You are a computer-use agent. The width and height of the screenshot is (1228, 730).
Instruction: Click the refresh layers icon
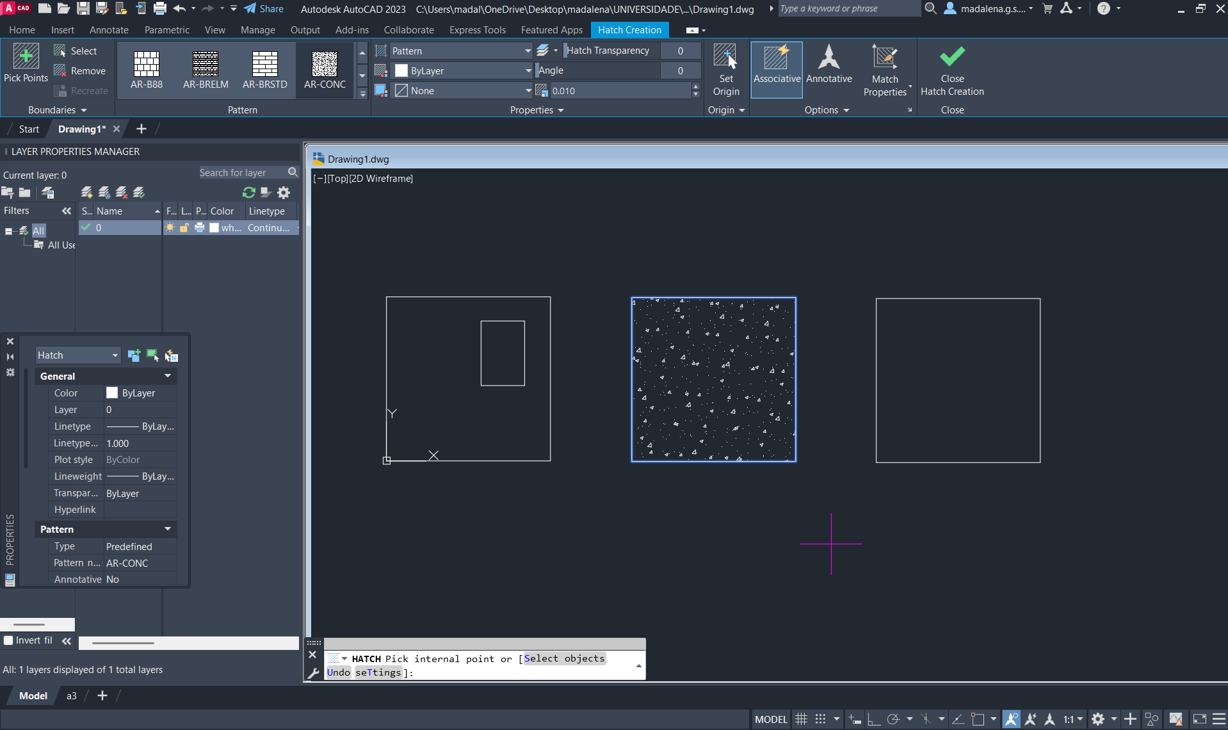pyautogui.click(x=248, y=193)
